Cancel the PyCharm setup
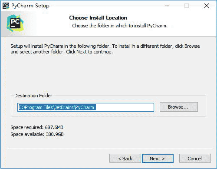 coord(195,159)
